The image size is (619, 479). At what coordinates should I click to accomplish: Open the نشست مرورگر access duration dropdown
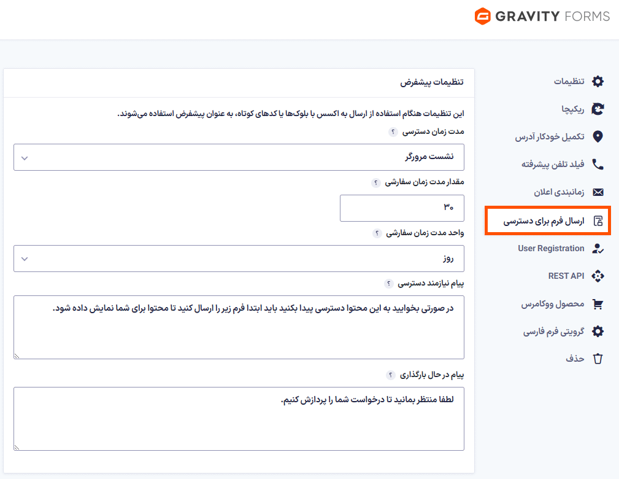(x=239, y=157)
